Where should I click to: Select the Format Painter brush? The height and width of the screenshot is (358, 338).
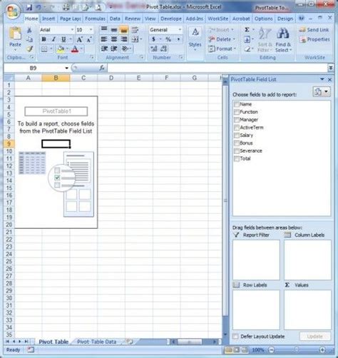(29, 48)
